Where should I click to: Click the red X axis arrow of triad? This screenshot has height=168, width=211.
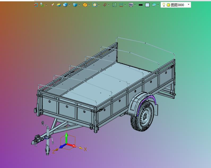(x=72, y=145)
